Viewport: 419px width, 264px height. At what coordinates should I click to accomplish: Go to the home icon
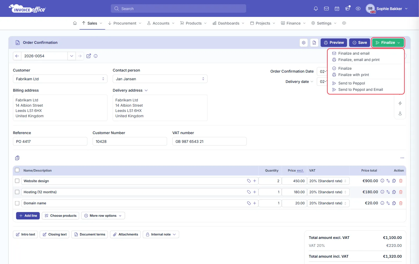click(x=75, y=23)
